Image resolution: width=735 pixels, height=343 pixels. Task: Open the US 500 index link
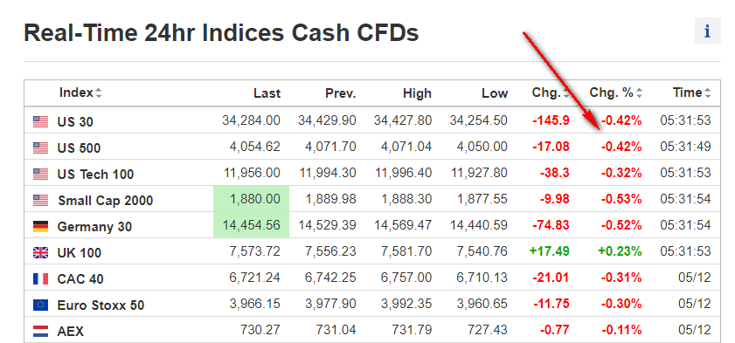point(79,148)
